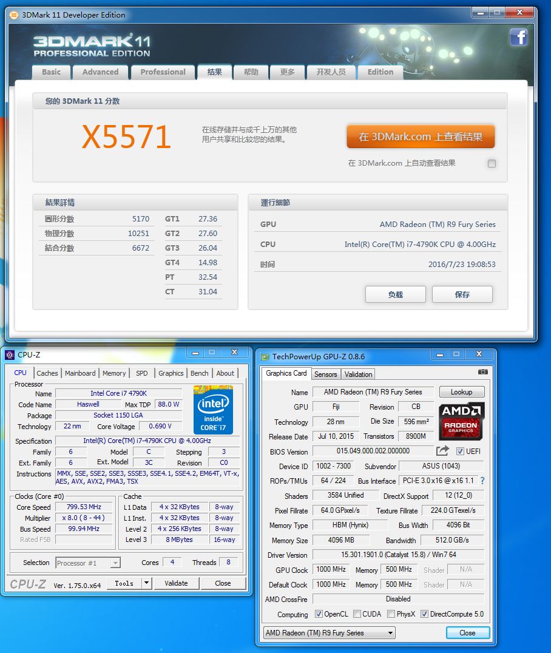
Task: Enable automatic result viewing on 3DMark.com checkbox
Action: 492,163
